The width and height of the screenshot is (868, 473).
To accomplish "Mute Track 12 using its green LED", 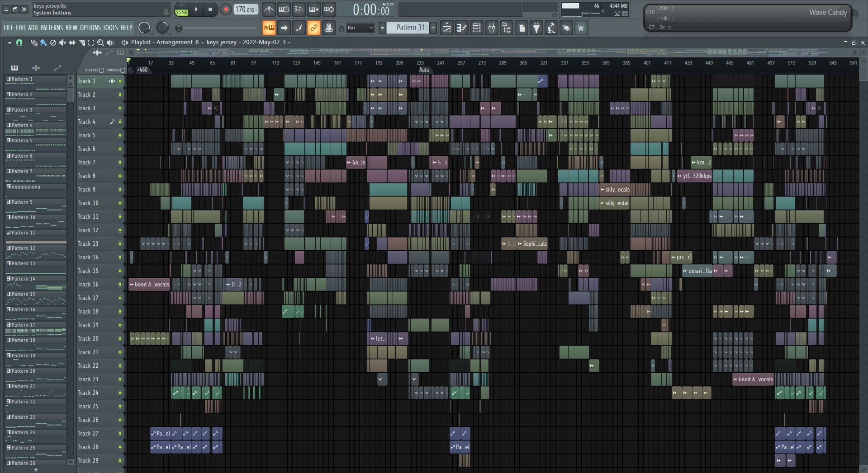I will click(120, 230).
